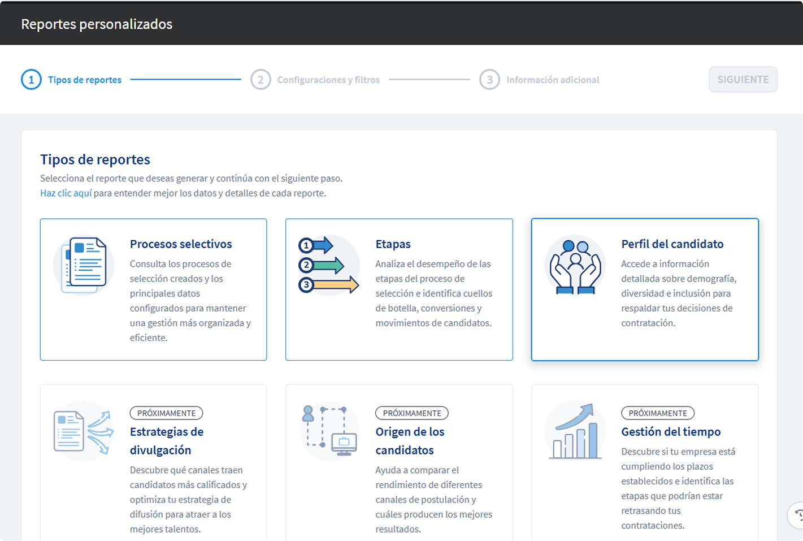
Task: Click step 2 circle in progress stepper
Action: tap(261, 80)
